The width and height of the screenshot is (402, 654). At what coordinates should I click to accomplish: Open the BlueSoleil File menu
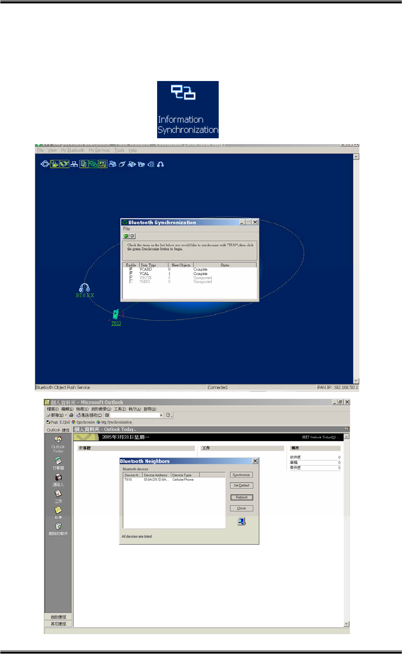click(x=40, y=150)
